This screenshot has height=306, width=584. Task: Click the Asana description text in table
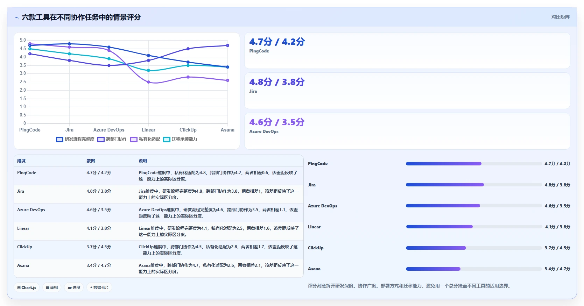coord(219,269)
